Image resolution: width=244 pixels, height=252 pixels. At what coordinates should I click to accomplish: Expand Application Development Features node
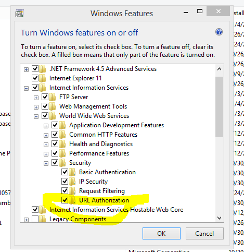click(46, 126)
